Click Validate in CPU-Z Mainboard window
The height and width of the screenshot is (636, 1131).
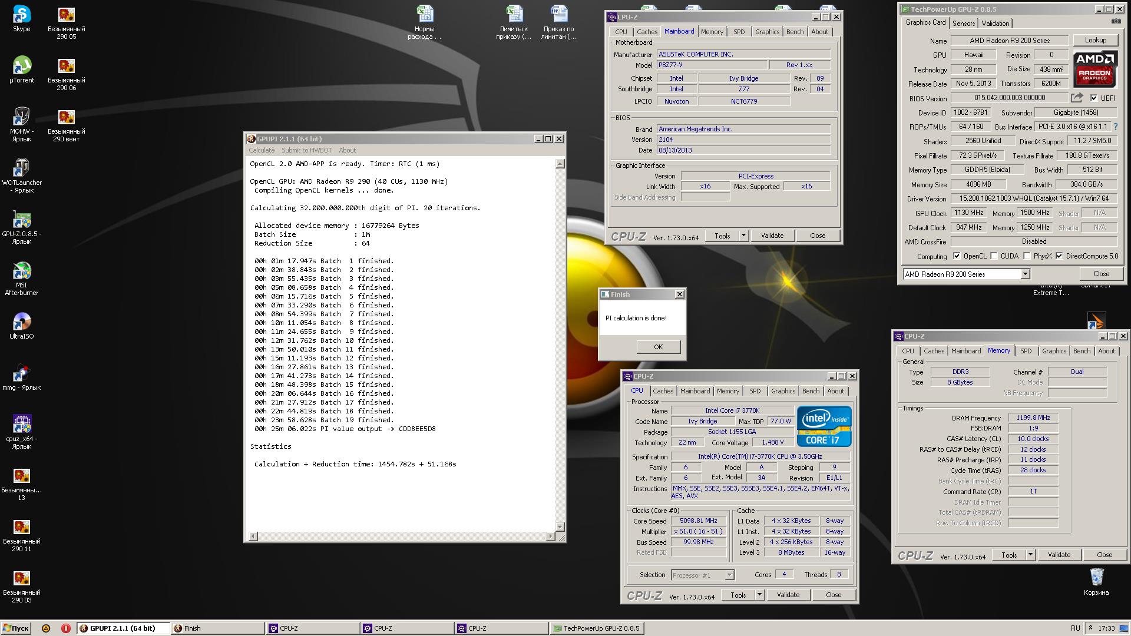(772, 236)
